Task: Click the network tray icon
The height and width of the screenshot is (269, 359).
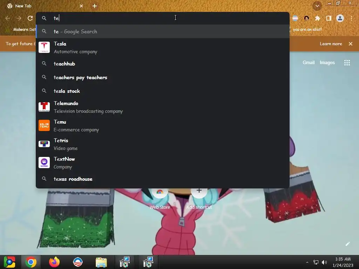Action: click(x=316, y=262)
